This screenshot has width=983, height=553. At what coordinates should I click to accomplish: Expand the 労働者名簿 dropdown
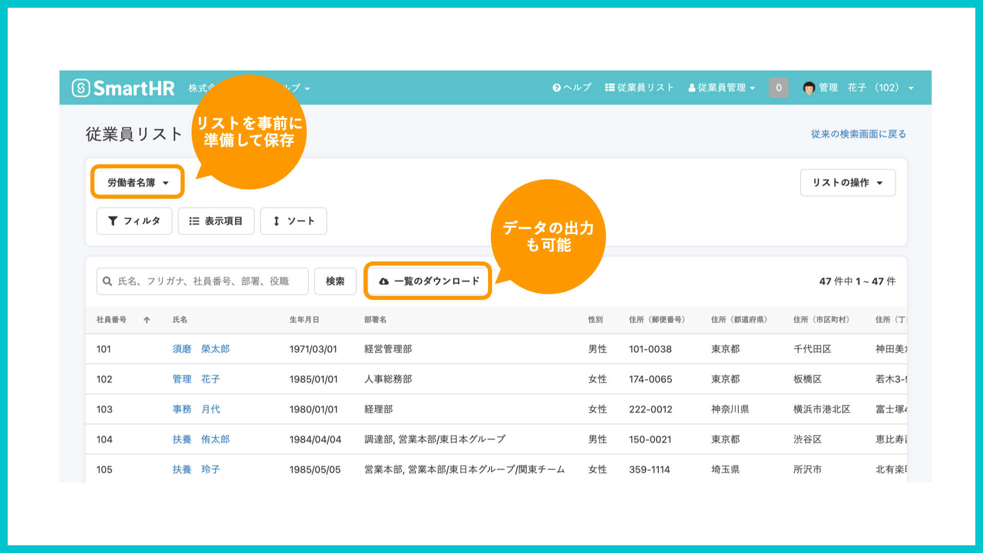coord(137,181)
